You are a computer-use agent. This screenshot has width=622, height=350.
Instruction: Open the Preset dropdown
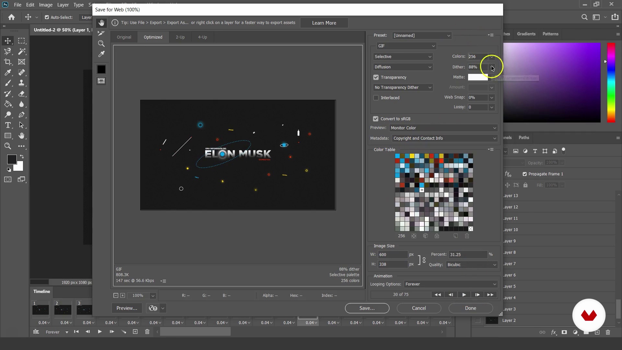pyautogui.click(x=422, y=35)
